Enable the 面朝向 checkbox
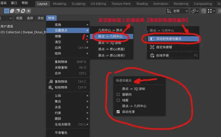The image size is (221, 137). [x=118, y=95]
